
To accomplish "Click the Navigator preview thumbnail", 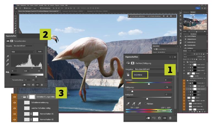I will (x=195, y=22).
